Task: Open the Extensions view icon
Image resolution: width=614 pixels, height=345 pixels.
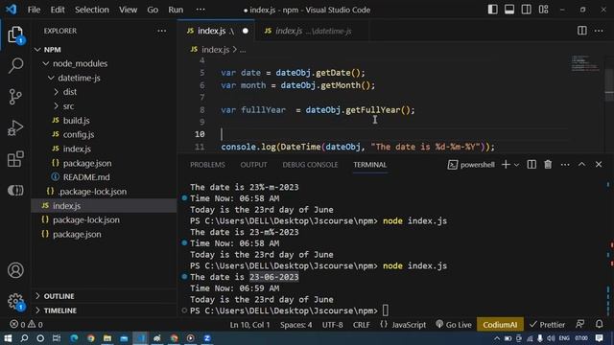Action: tap(15, 159)
